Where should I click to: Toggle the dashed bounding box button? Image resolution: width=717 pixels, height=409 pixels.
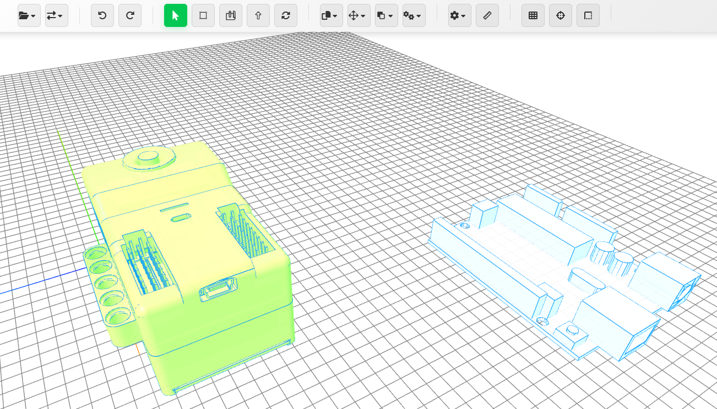tap(588, 15)
